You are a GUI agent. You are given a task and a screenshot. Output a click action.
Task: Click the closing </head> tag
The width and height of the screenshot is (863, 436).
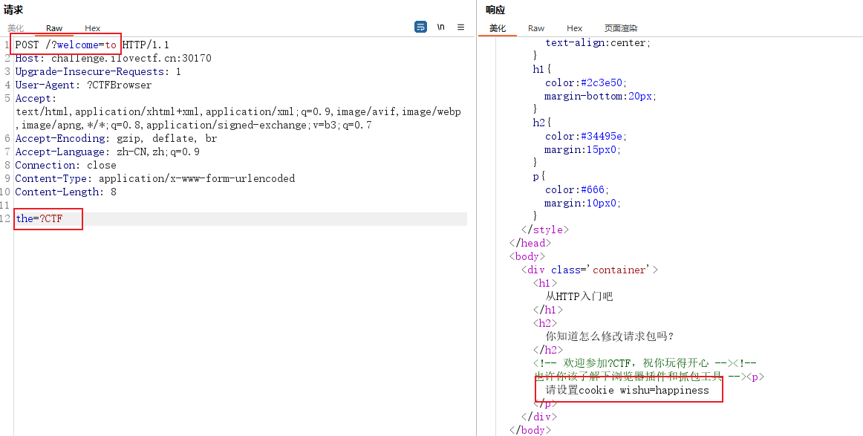coord(530,243)
